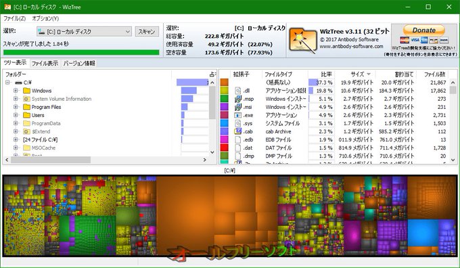Collapse the C:\ root tree node
The height and width of the screenshot is (268, 460).
7,83
